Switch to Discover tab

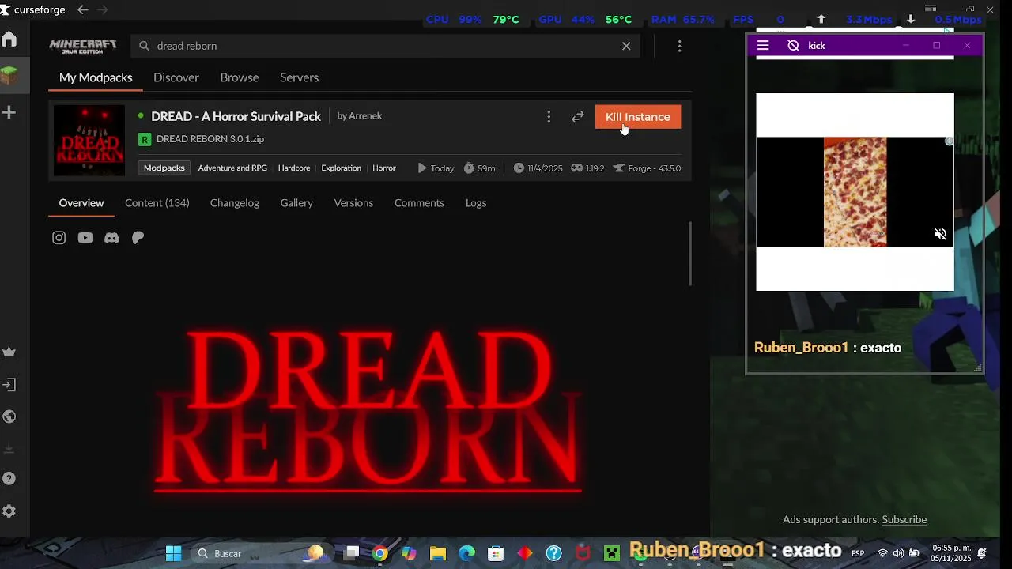pyautogui.click(x=176, y=77)
